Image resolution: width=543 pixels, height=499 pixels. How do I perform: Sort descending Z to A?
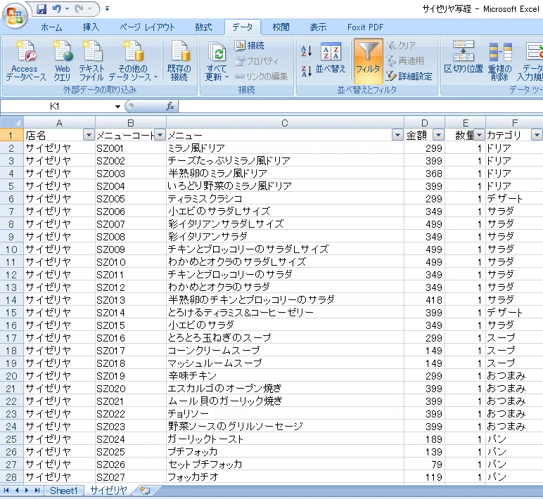pos(306,71)
